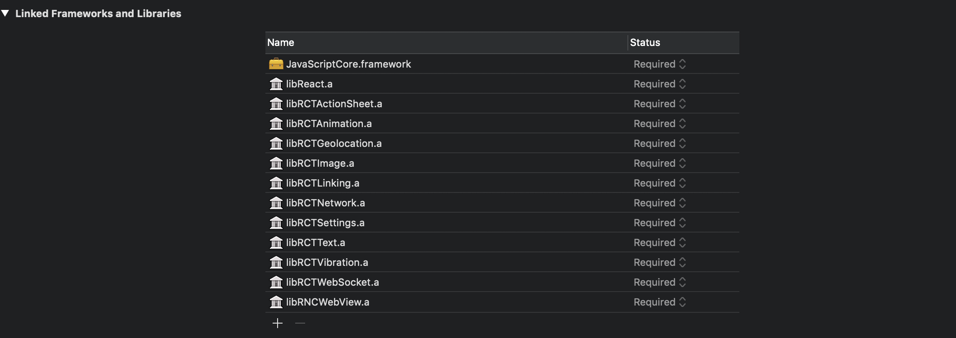This screenshot has height=338, width=956.
Task: Collapse the Linked Frameworks and Libraries section
Action: pos(5,14)
